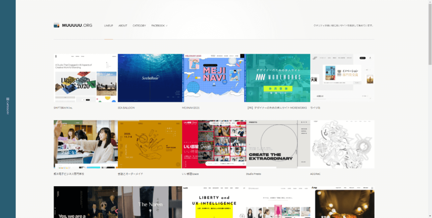
Task: Follow the Studio Presto text link
Action: (x=253, y=174)
